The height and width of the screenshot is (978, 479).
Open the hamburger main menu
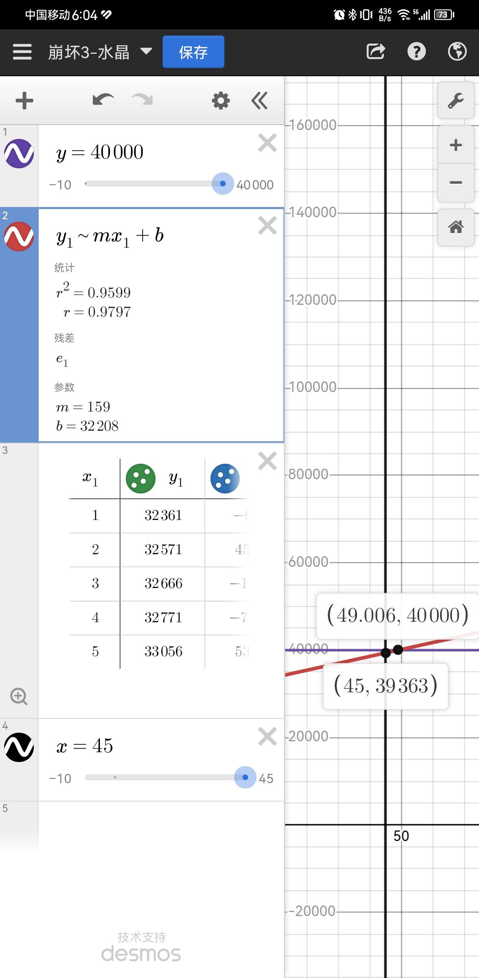[x=22, y=52]
